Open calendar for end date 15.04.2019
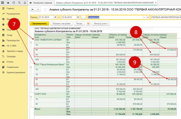 [78, 17]
